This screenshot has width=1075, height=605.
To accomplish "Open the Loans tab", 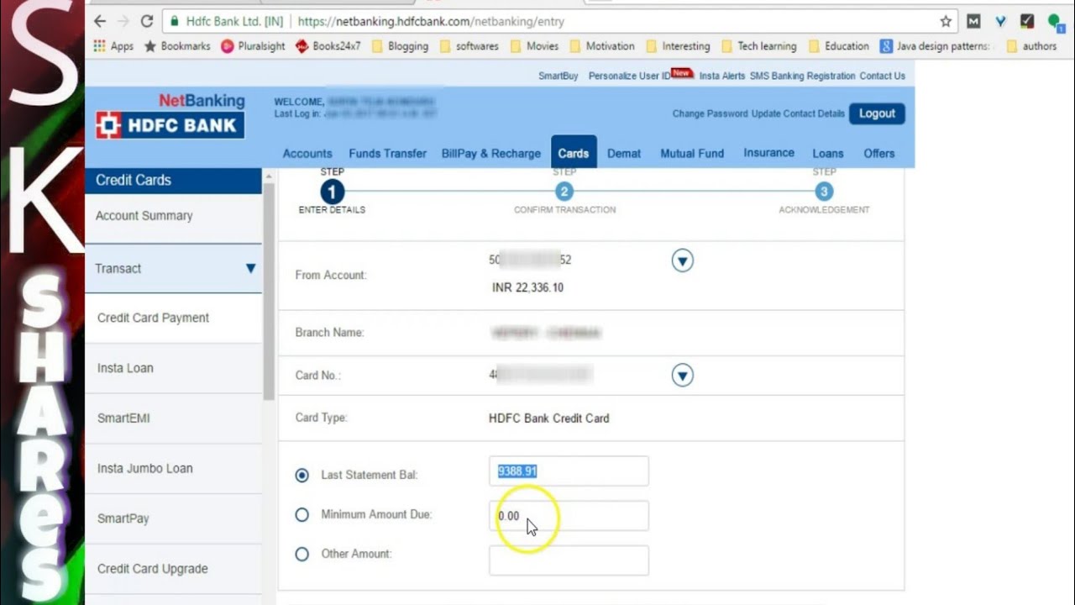I will [x=828, y=154].
